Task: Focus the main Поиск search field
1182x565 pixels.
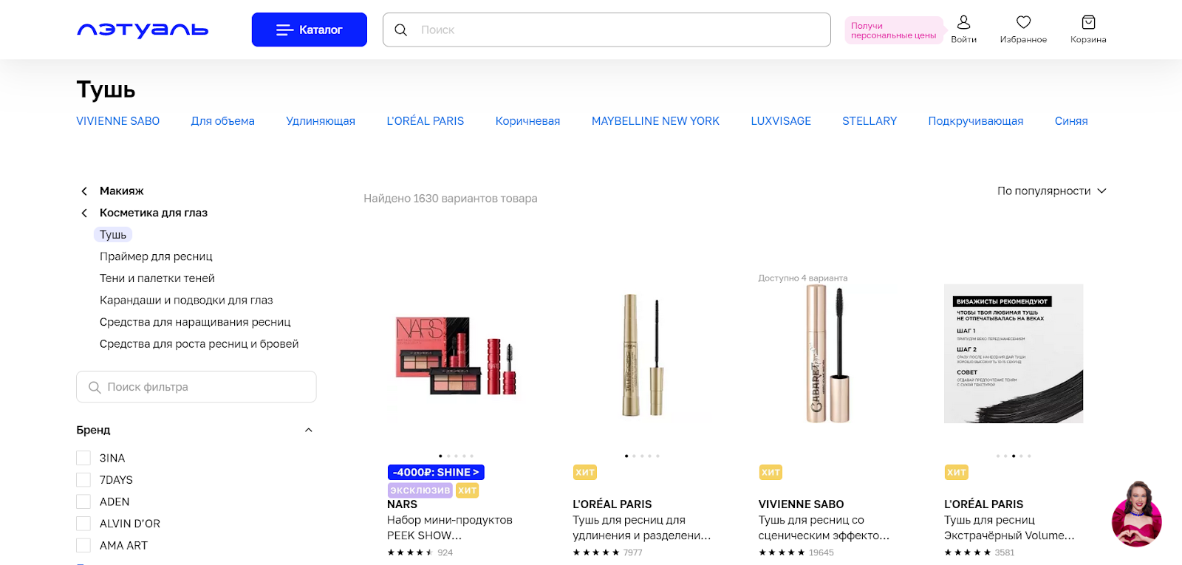Action: coord(607,30)
